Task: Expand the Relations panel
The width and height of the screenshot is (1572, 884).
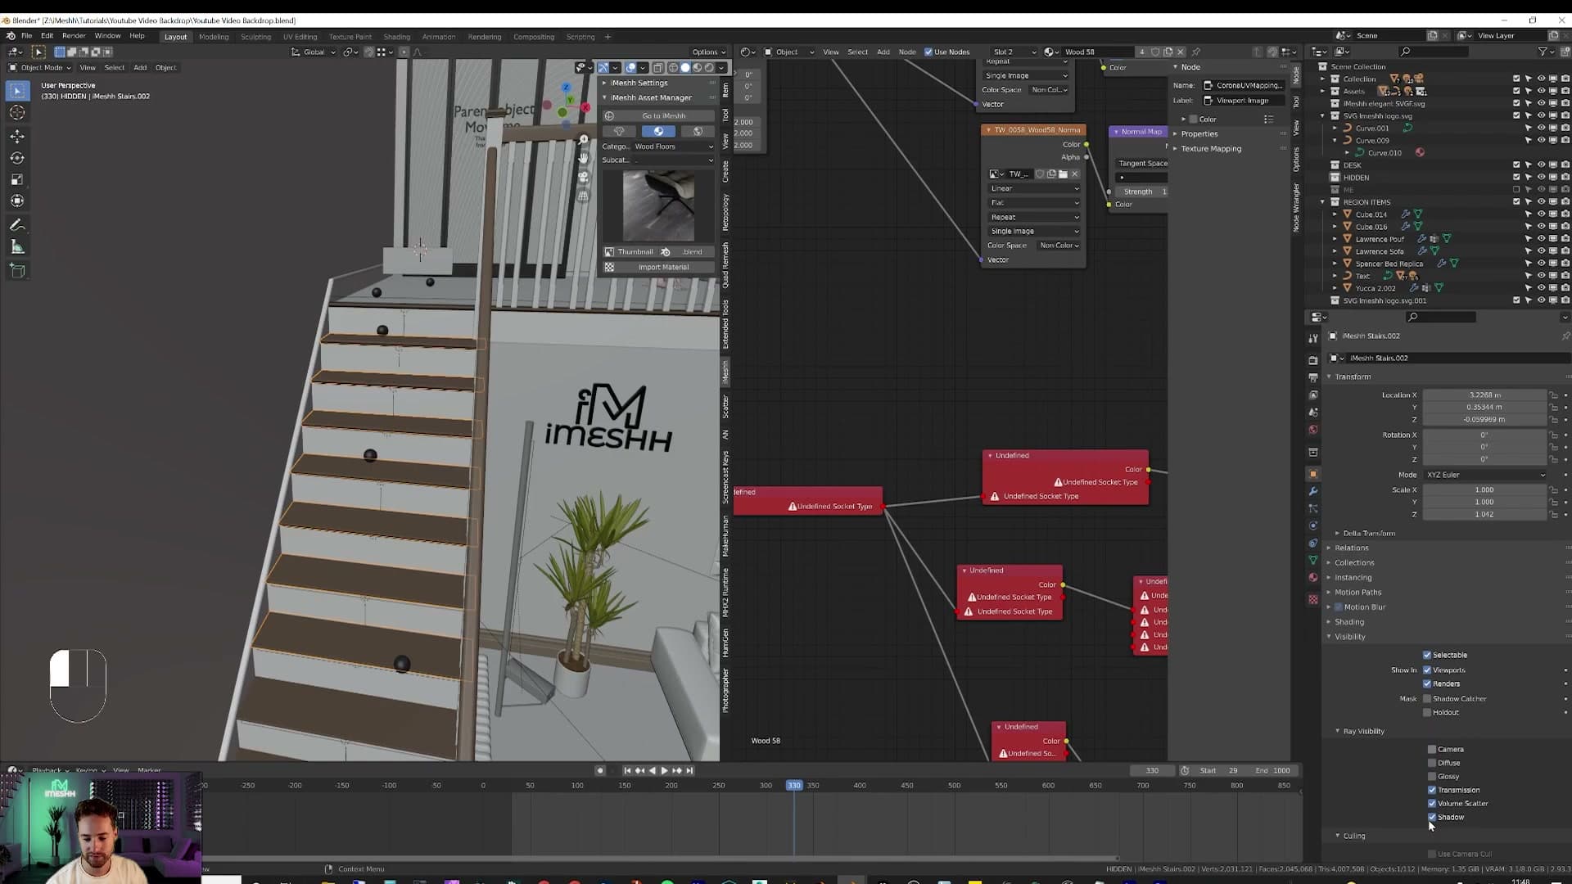Action: tap(1351, 548)
